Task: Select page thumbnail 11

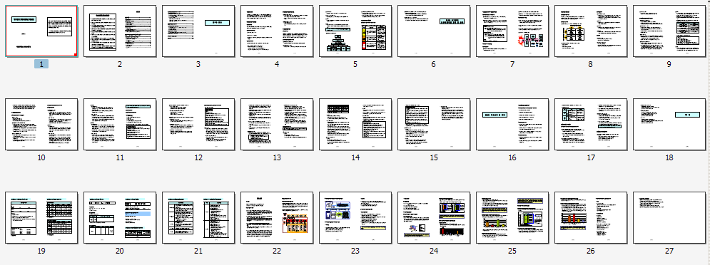Action: click(x=120, y=125)
